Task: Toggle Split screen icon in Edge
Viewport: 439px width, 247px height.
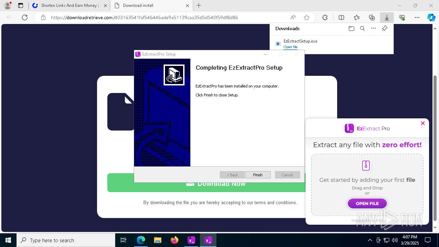Action: pos(341,17)
